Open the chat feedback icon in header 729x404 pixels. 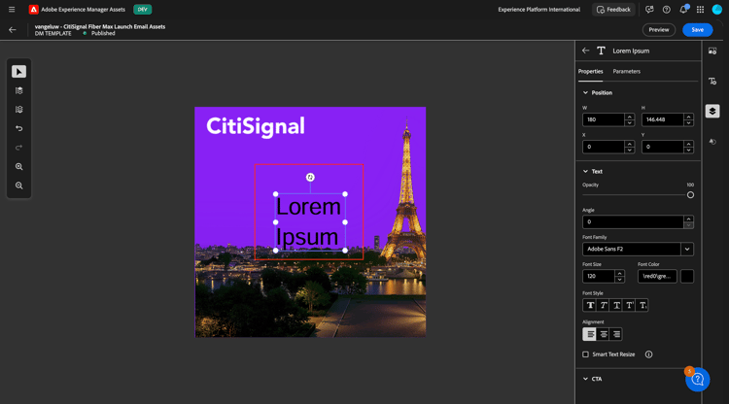click(649, 10)
